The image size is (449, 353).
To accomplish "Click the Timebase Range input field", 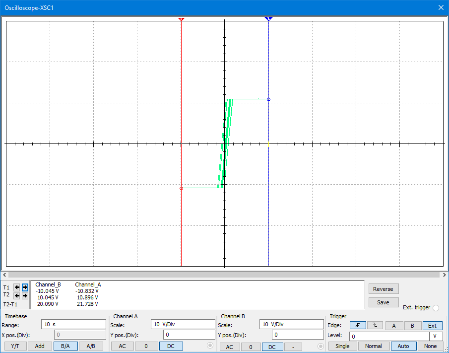I will 73,324.
